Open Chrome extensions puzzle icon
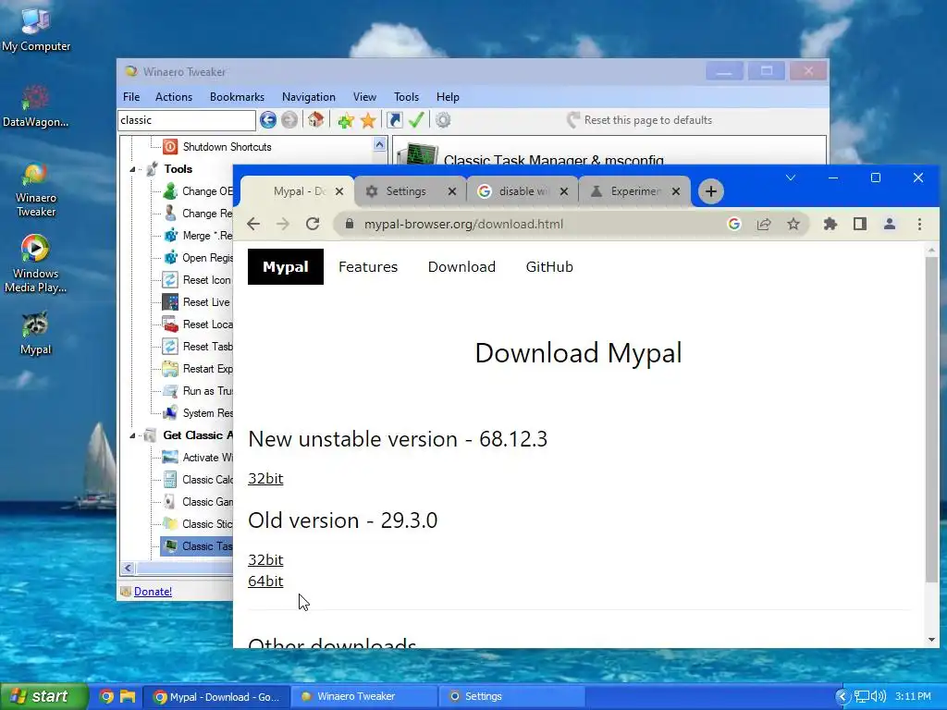Viewport: 947px width, 710px height. click(830, 224)
